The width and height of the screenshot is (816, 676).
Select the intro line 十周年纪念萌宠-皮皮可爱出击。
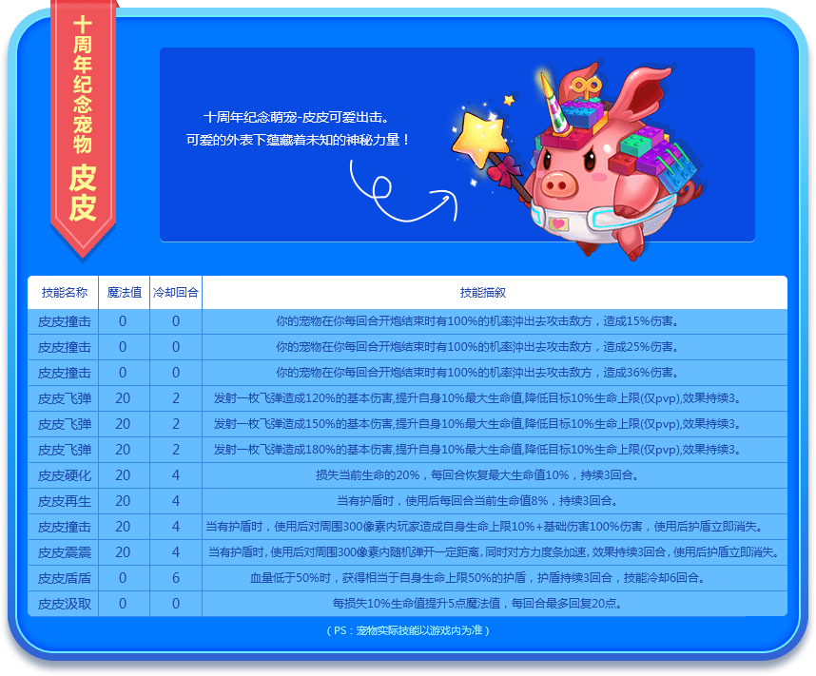pos(297,117)
